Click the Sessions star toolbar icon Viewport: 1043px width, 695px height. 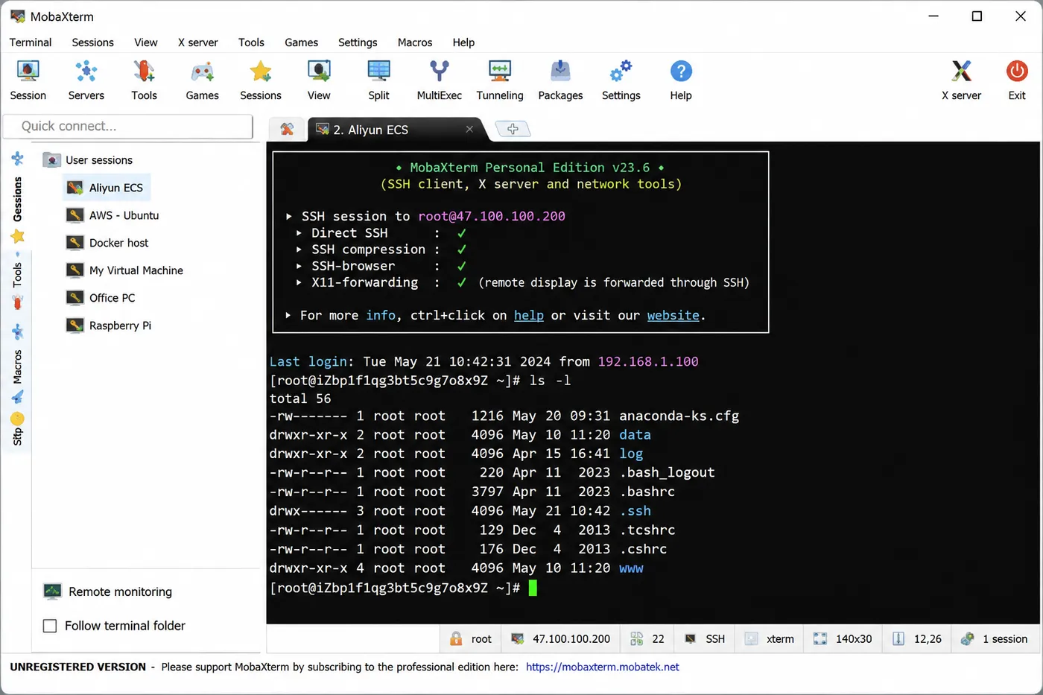point(261,72)
